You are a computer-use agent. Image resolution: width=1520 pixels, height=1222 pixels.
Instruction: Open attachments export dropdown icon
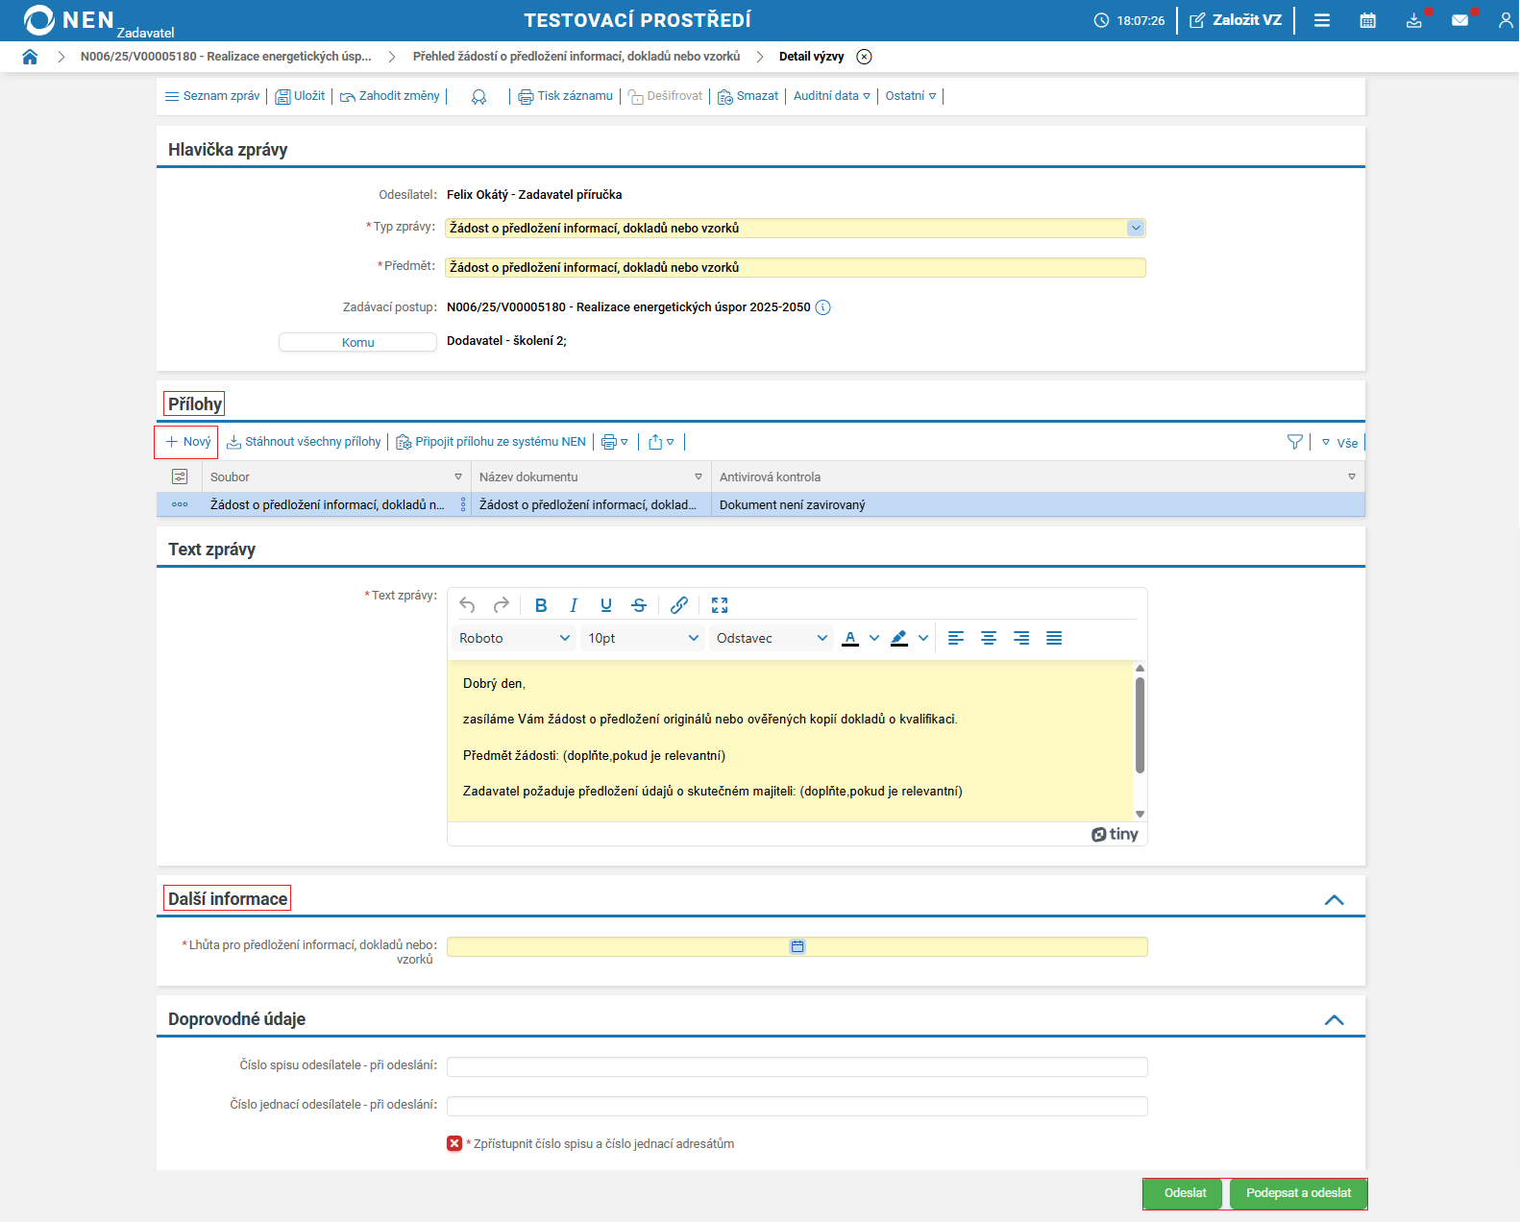(x=661, y=442)
